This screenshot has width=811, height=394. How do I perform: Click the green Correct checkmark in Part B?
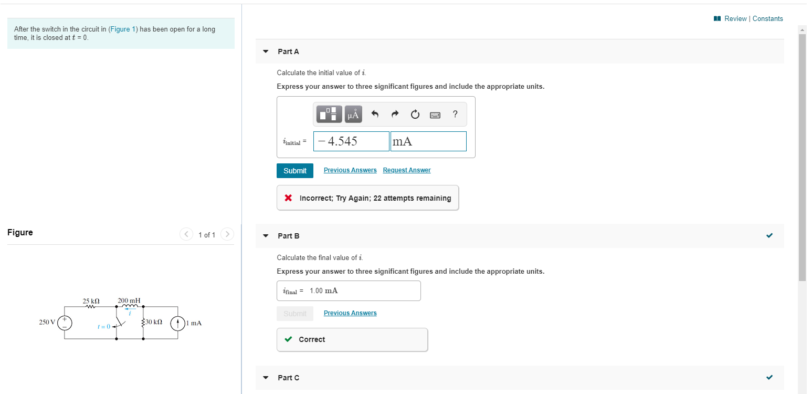tap(288, 339)
